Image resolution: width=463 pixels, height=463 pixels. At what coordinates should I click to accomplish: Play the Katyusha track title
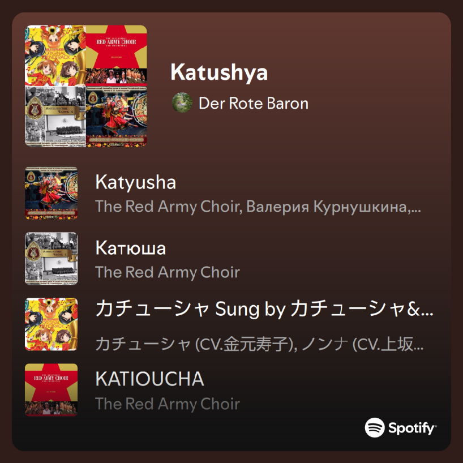135,182
